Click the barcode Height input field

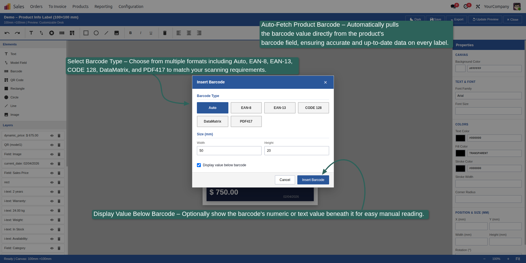click(297, 151)
